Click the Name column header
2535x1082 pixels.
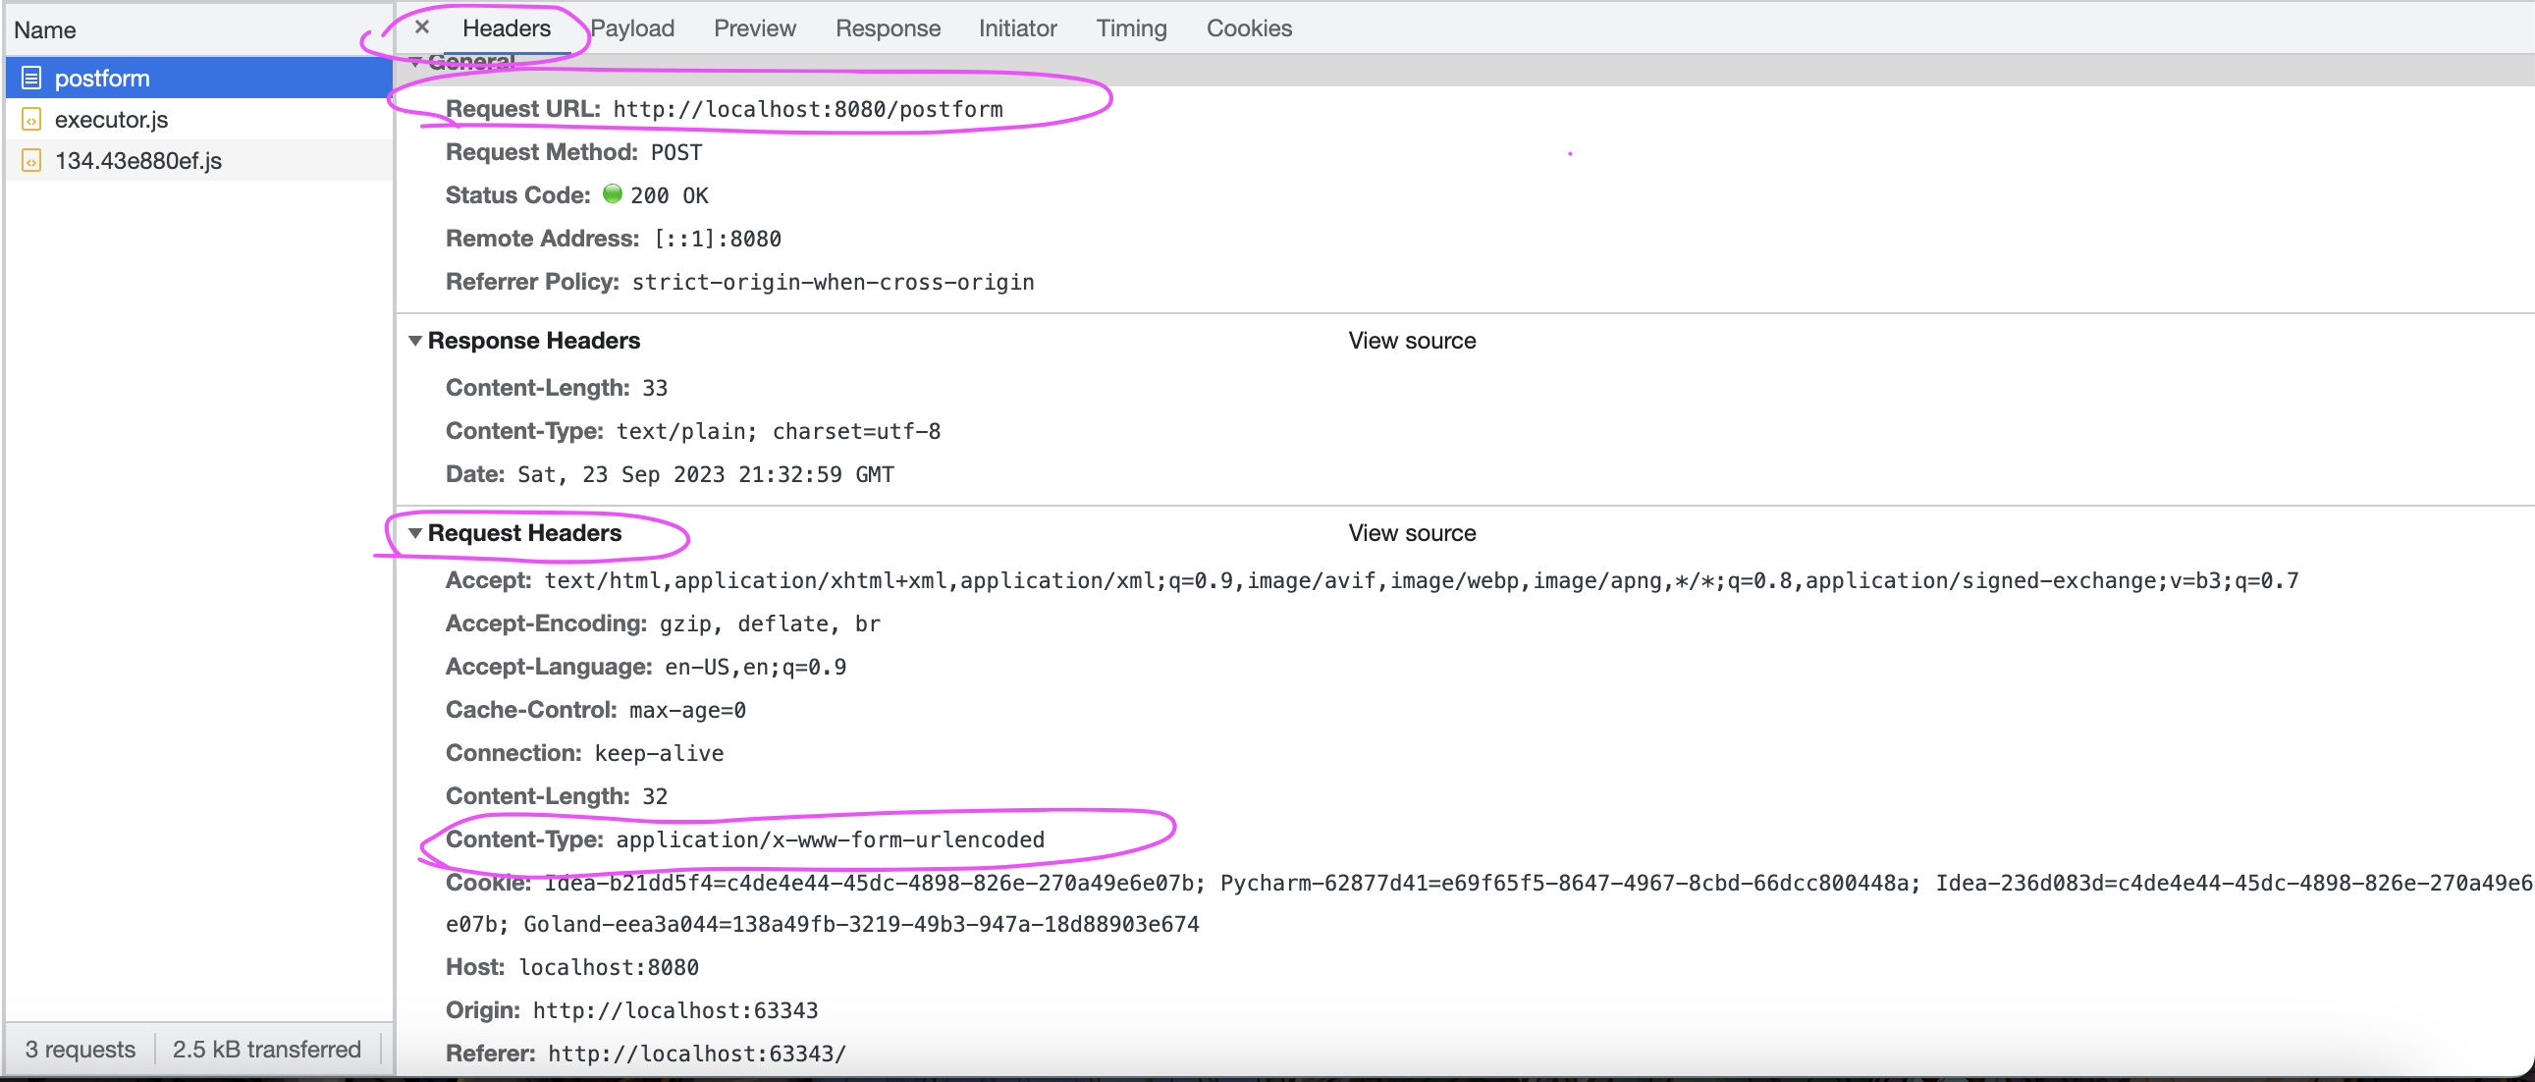pos(198,29)
